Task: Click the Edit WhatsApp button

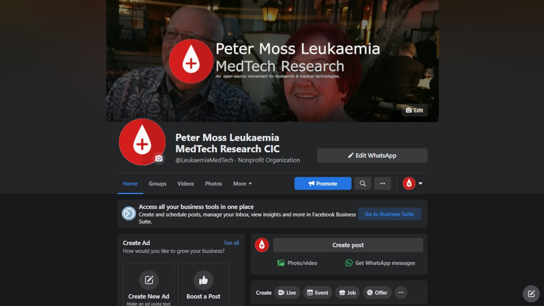Action: click(372, 155)
